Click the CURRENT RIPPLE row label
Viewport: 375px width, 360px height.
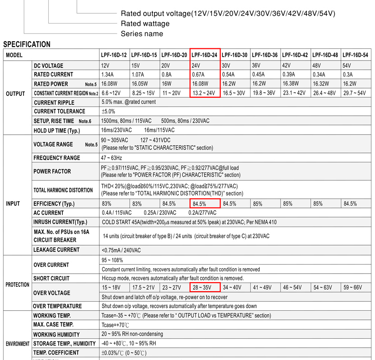click(x=54, y=103)
